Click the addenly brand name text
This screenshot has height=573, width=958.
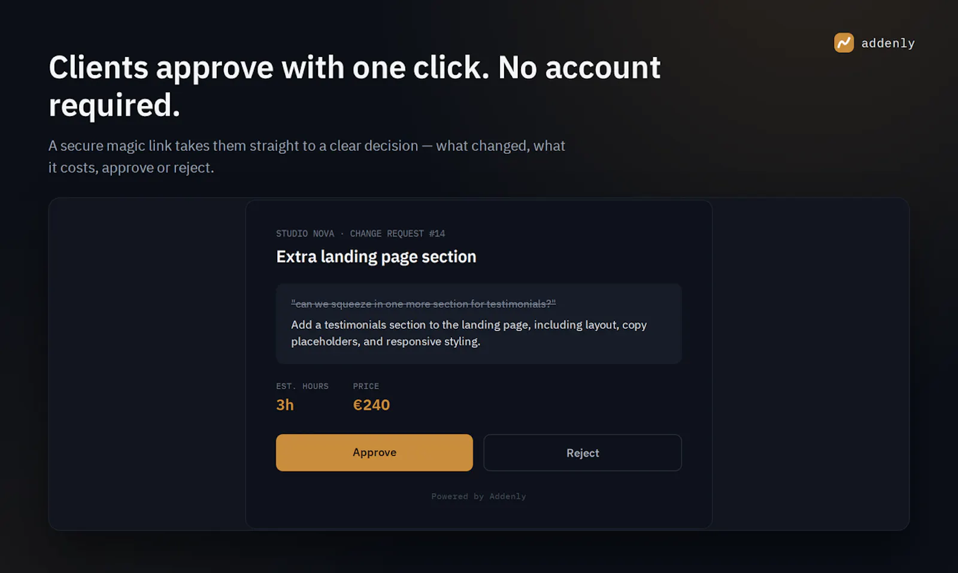(x=888, y=43)
